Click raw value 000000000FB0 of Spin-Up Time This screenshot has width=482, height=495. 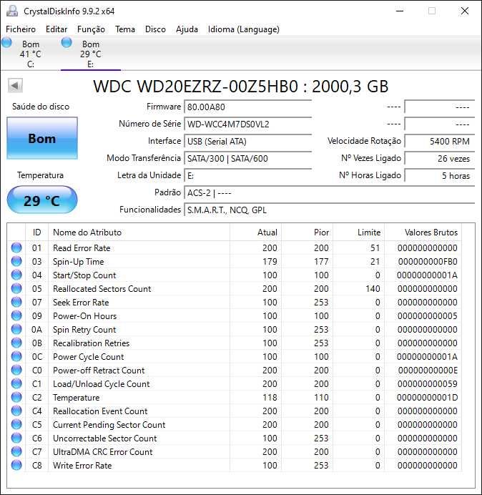pos(427,262)
